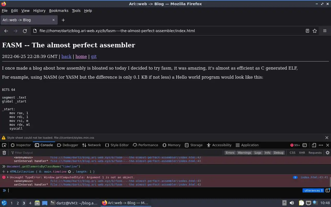Click the node highlighter icon beside main.timeline
The height and width of the screenshot is (207, 331).
coord(69,172)
